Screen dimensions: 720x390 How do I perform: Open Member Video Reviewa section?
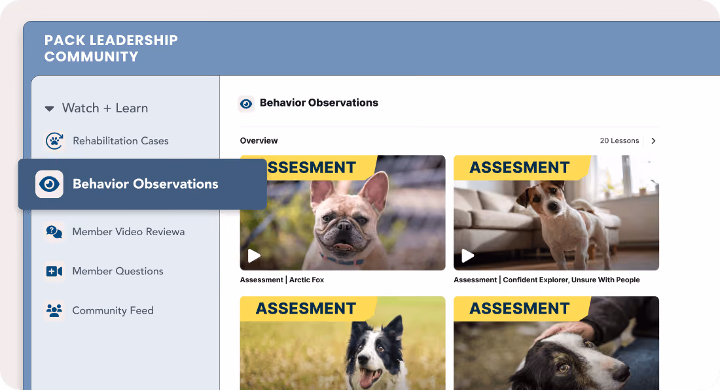[128, 232]
